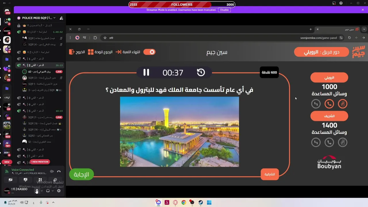
Task: Open headphone output options arrow
Action: (x=53, y=191)
